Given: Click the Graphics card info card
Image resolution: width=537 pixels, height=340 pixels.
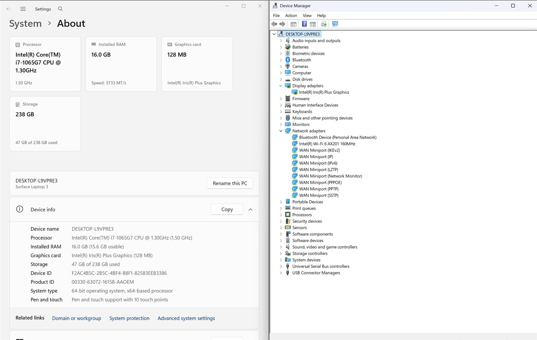Looking at the screenshot, I should tap(197, 64).
